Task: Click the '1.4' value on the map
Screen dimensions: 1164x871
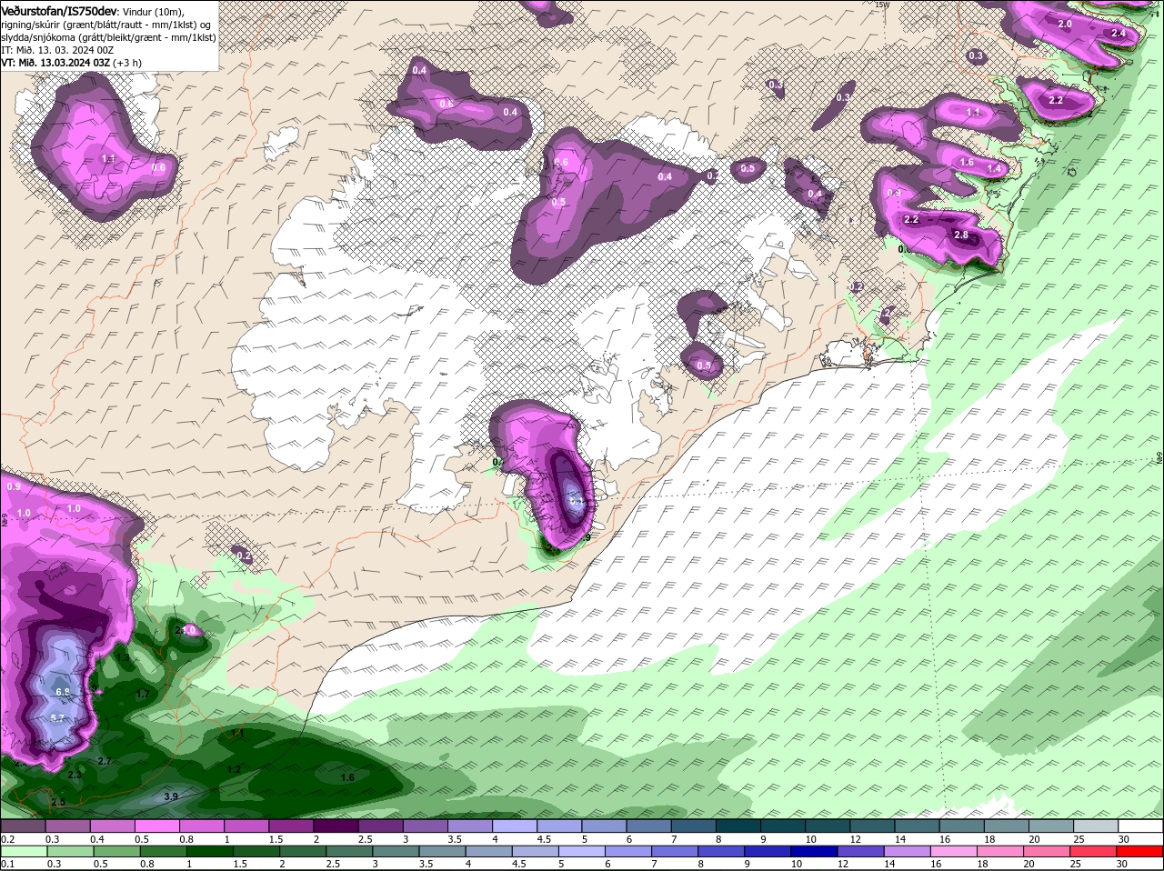Action: coord(994,169)
